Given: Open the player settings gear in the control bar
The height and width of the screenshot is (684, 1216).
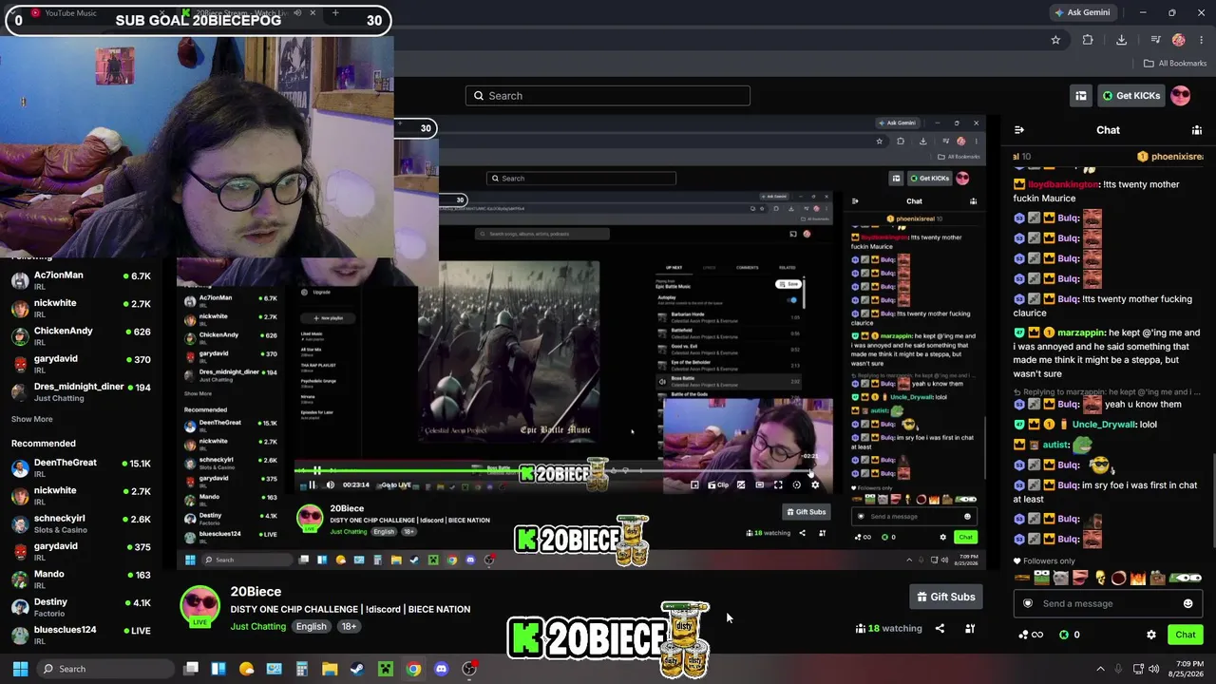Looking at the screenshot, I should (x=814, y=484).
